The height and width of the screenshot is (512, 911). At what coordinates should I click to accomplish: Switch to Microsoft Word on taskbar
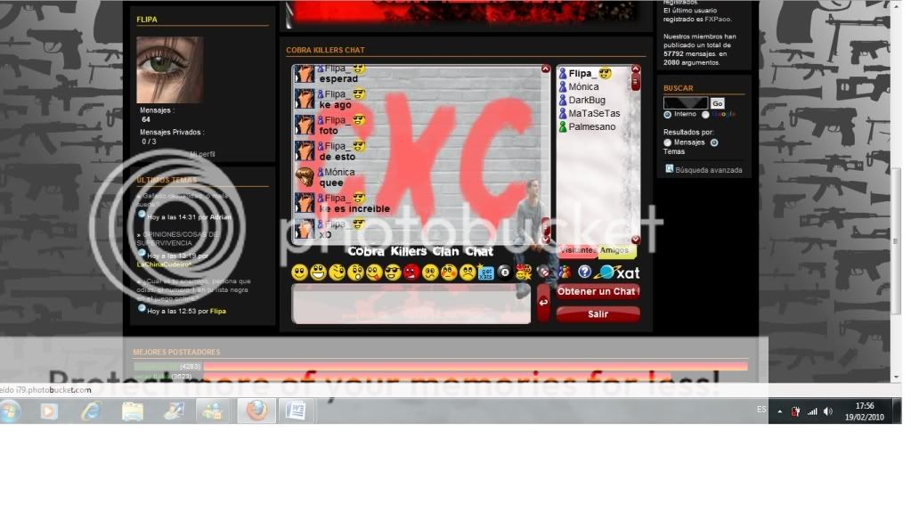(x=296, y=410)
